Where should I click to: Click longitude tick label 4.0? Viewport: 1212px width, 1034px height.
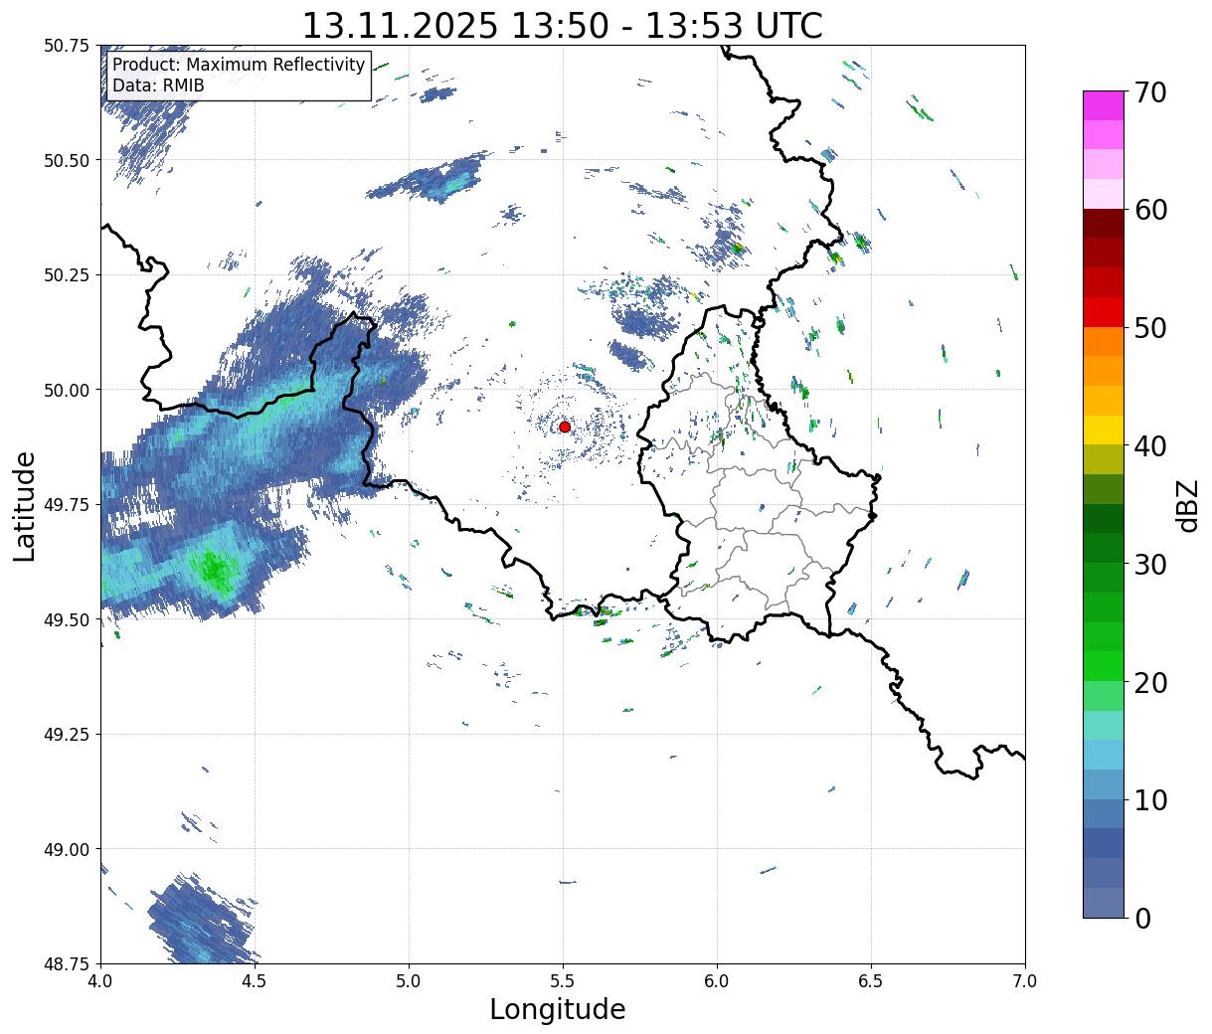coord(100,981)
